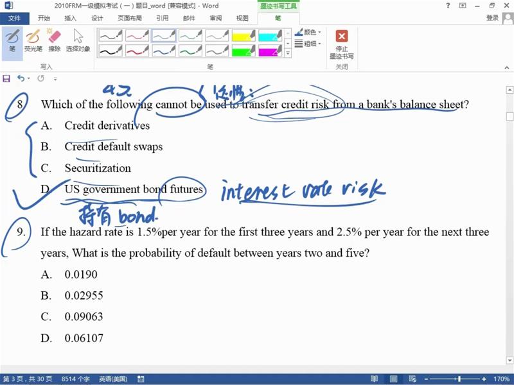This screenshot has height=385, width=514.
Task: Switch to Read Mode view
Action: click(x=374, y=379)
